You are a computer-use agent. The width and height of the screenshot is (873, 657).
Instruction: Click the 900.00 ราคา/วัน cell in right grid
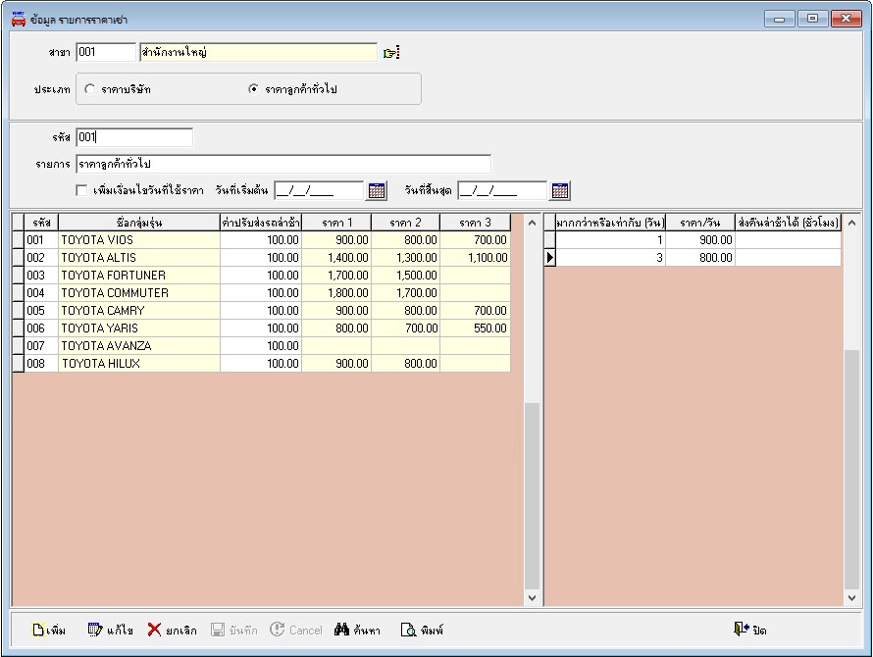pos(700,240)
